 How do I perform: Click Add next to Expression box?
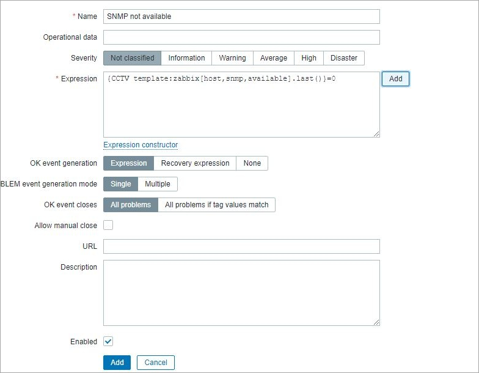396,79
